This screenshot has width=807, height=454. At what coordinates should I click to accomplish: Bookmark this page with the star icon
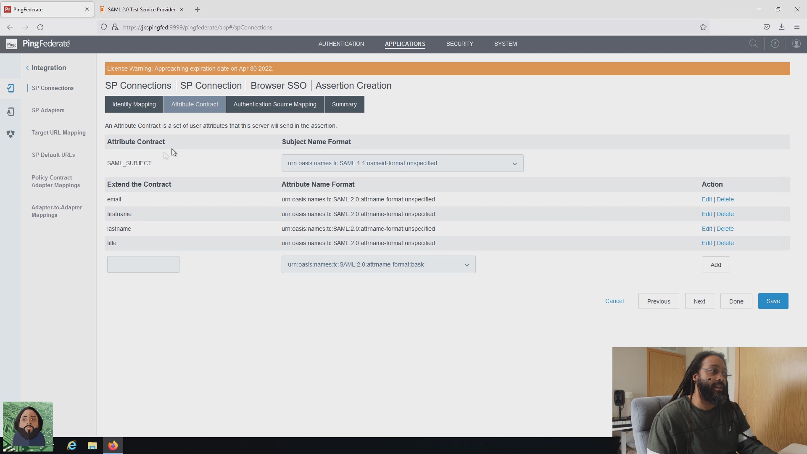click(x=703, y=27)
